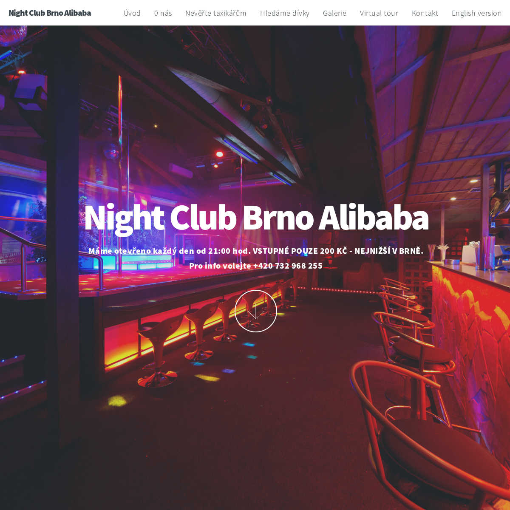Click the opening hours text from 21:00
The width and height of the screenshot is (510, 510).
pos(170,251)
